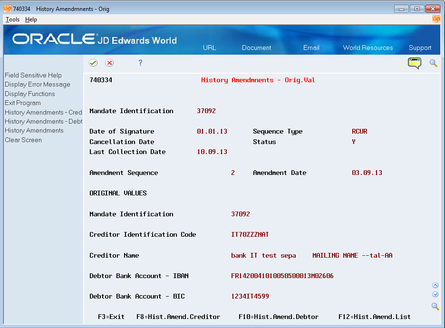Screen dimensions: 445x328
Task: Click the application icon in the title bar
Action: pos(8,9)
